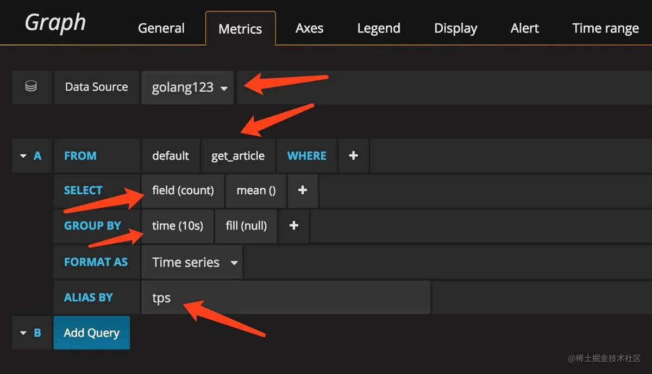Add a GROUP BY clause with the plus button

pos(294,225)
